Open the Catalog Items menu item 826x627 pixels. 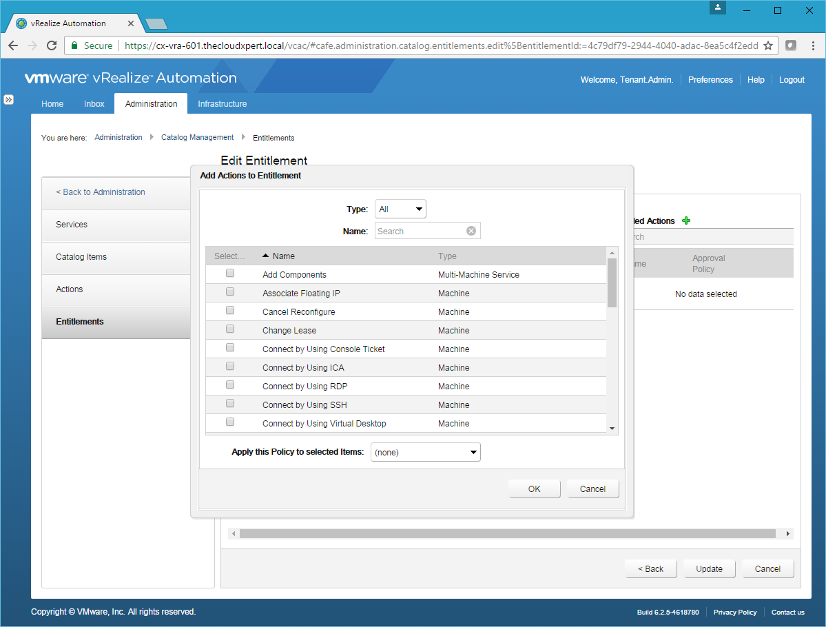point(81,257)
